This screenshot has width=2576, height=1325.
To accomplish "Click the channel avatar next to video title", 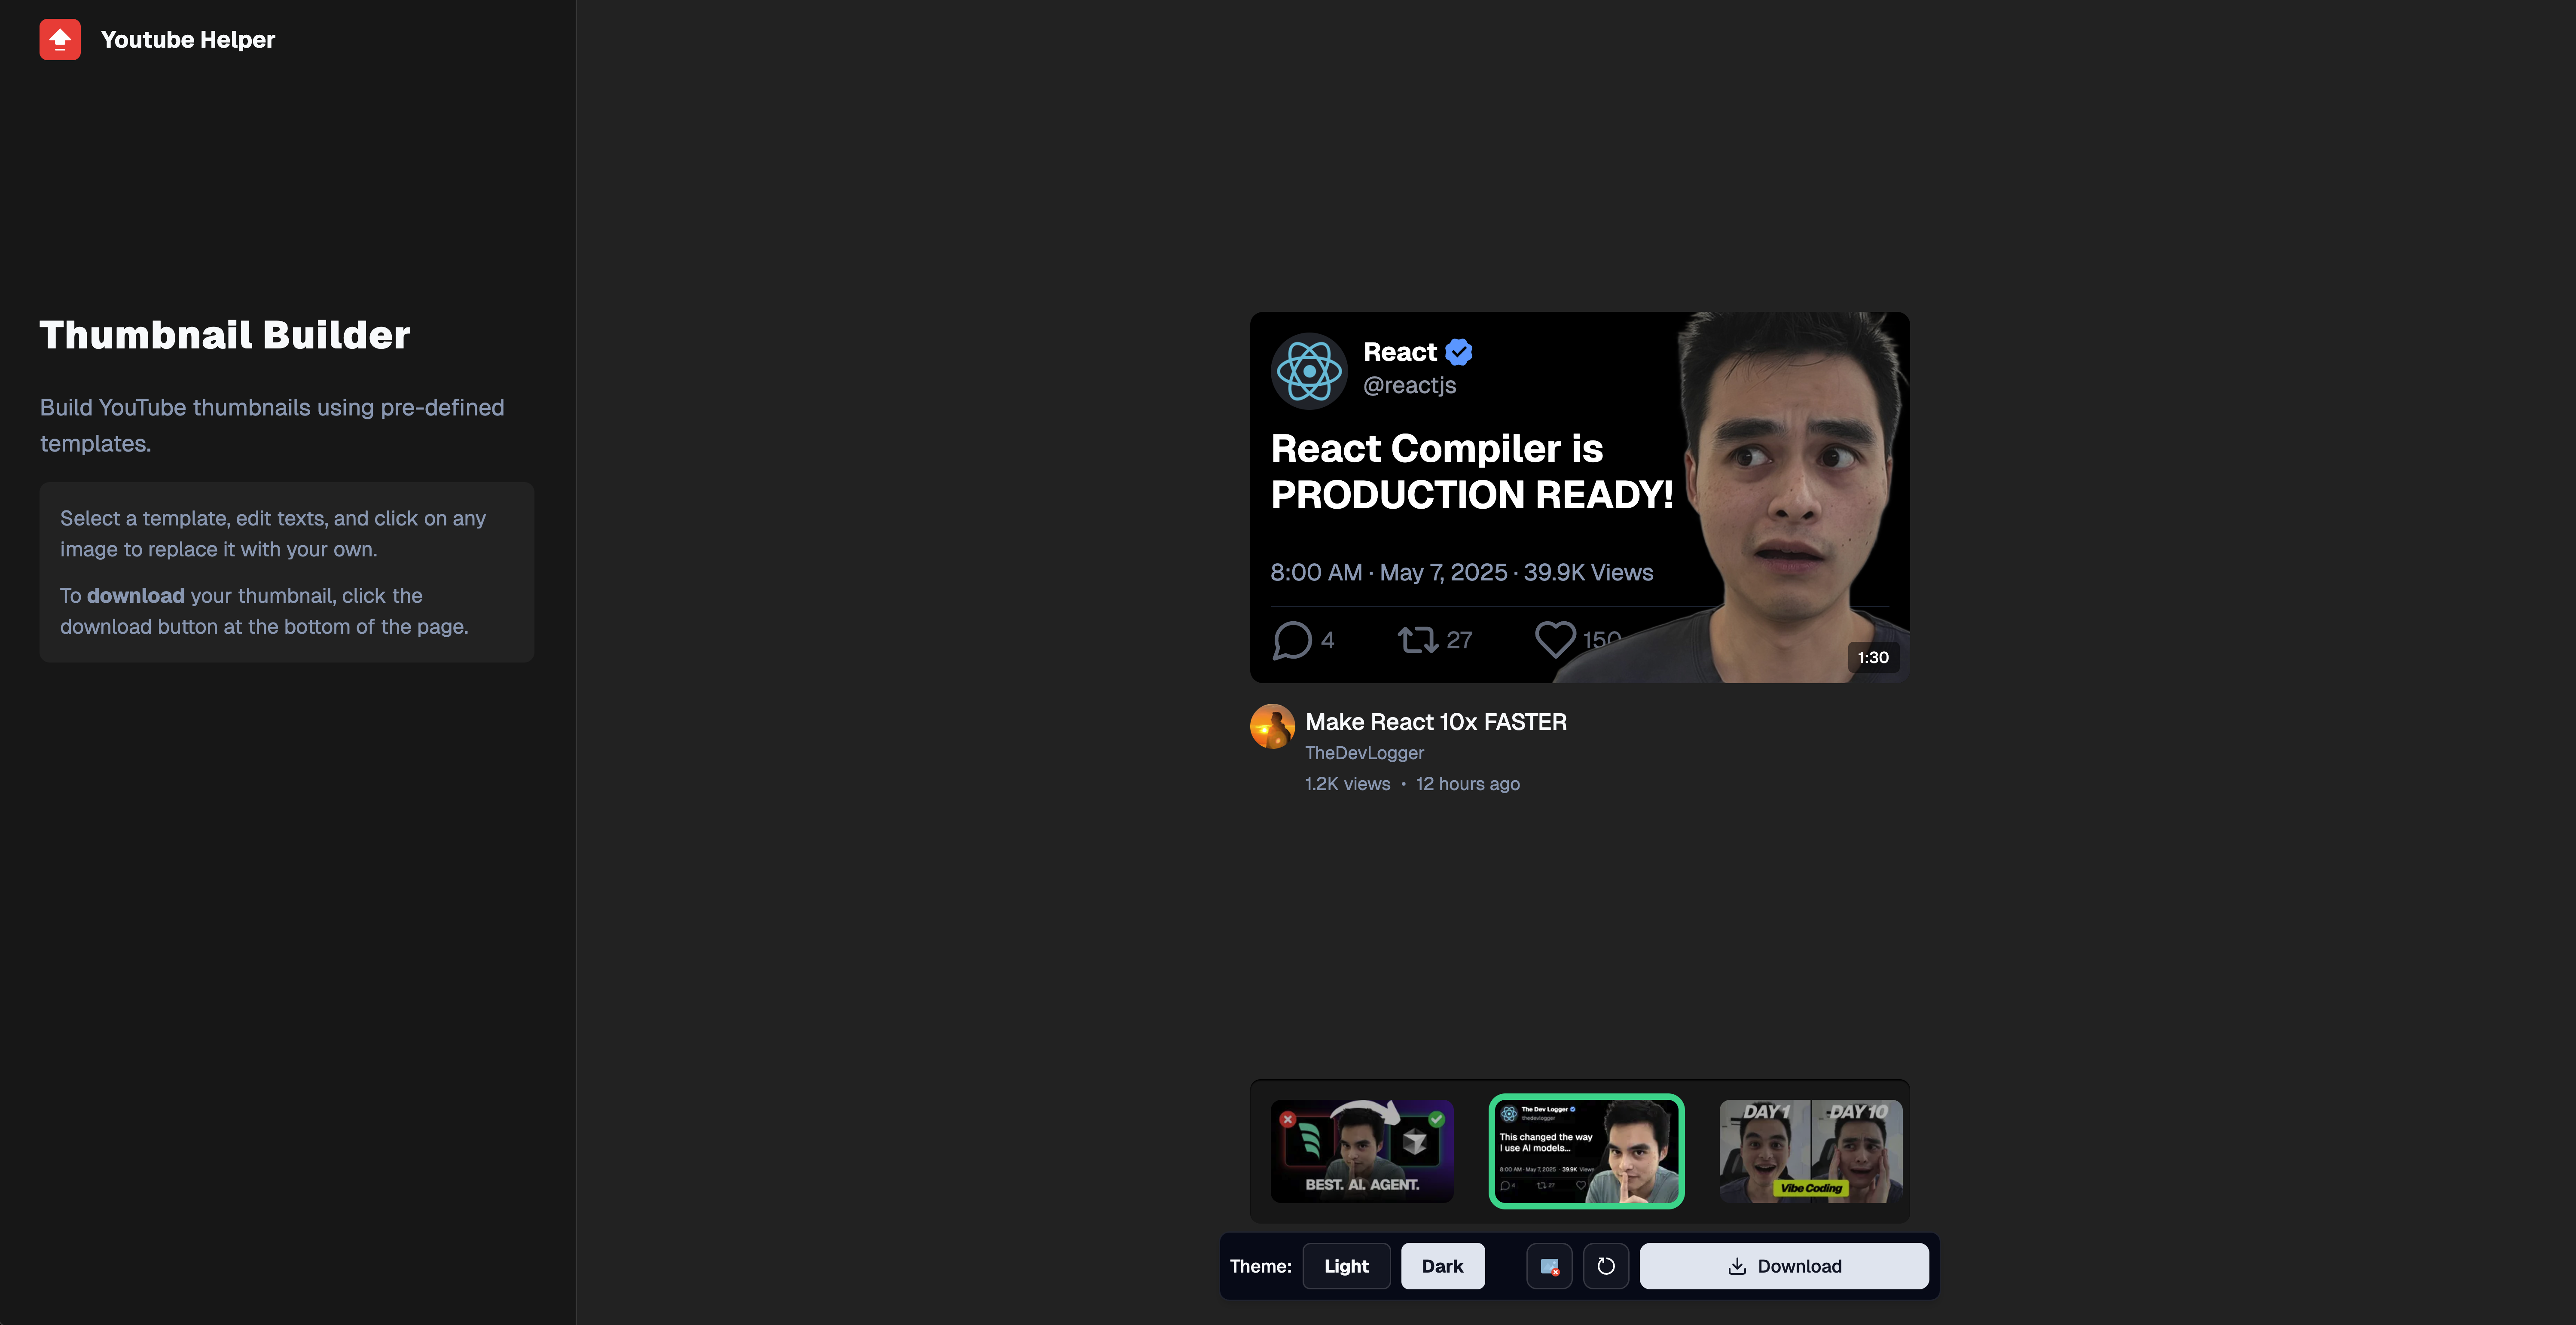I will (x=1272, y=726).
